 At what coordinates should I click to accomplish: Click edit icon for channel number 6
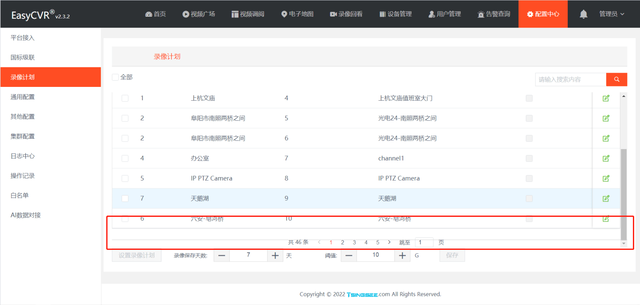point(606,138)
